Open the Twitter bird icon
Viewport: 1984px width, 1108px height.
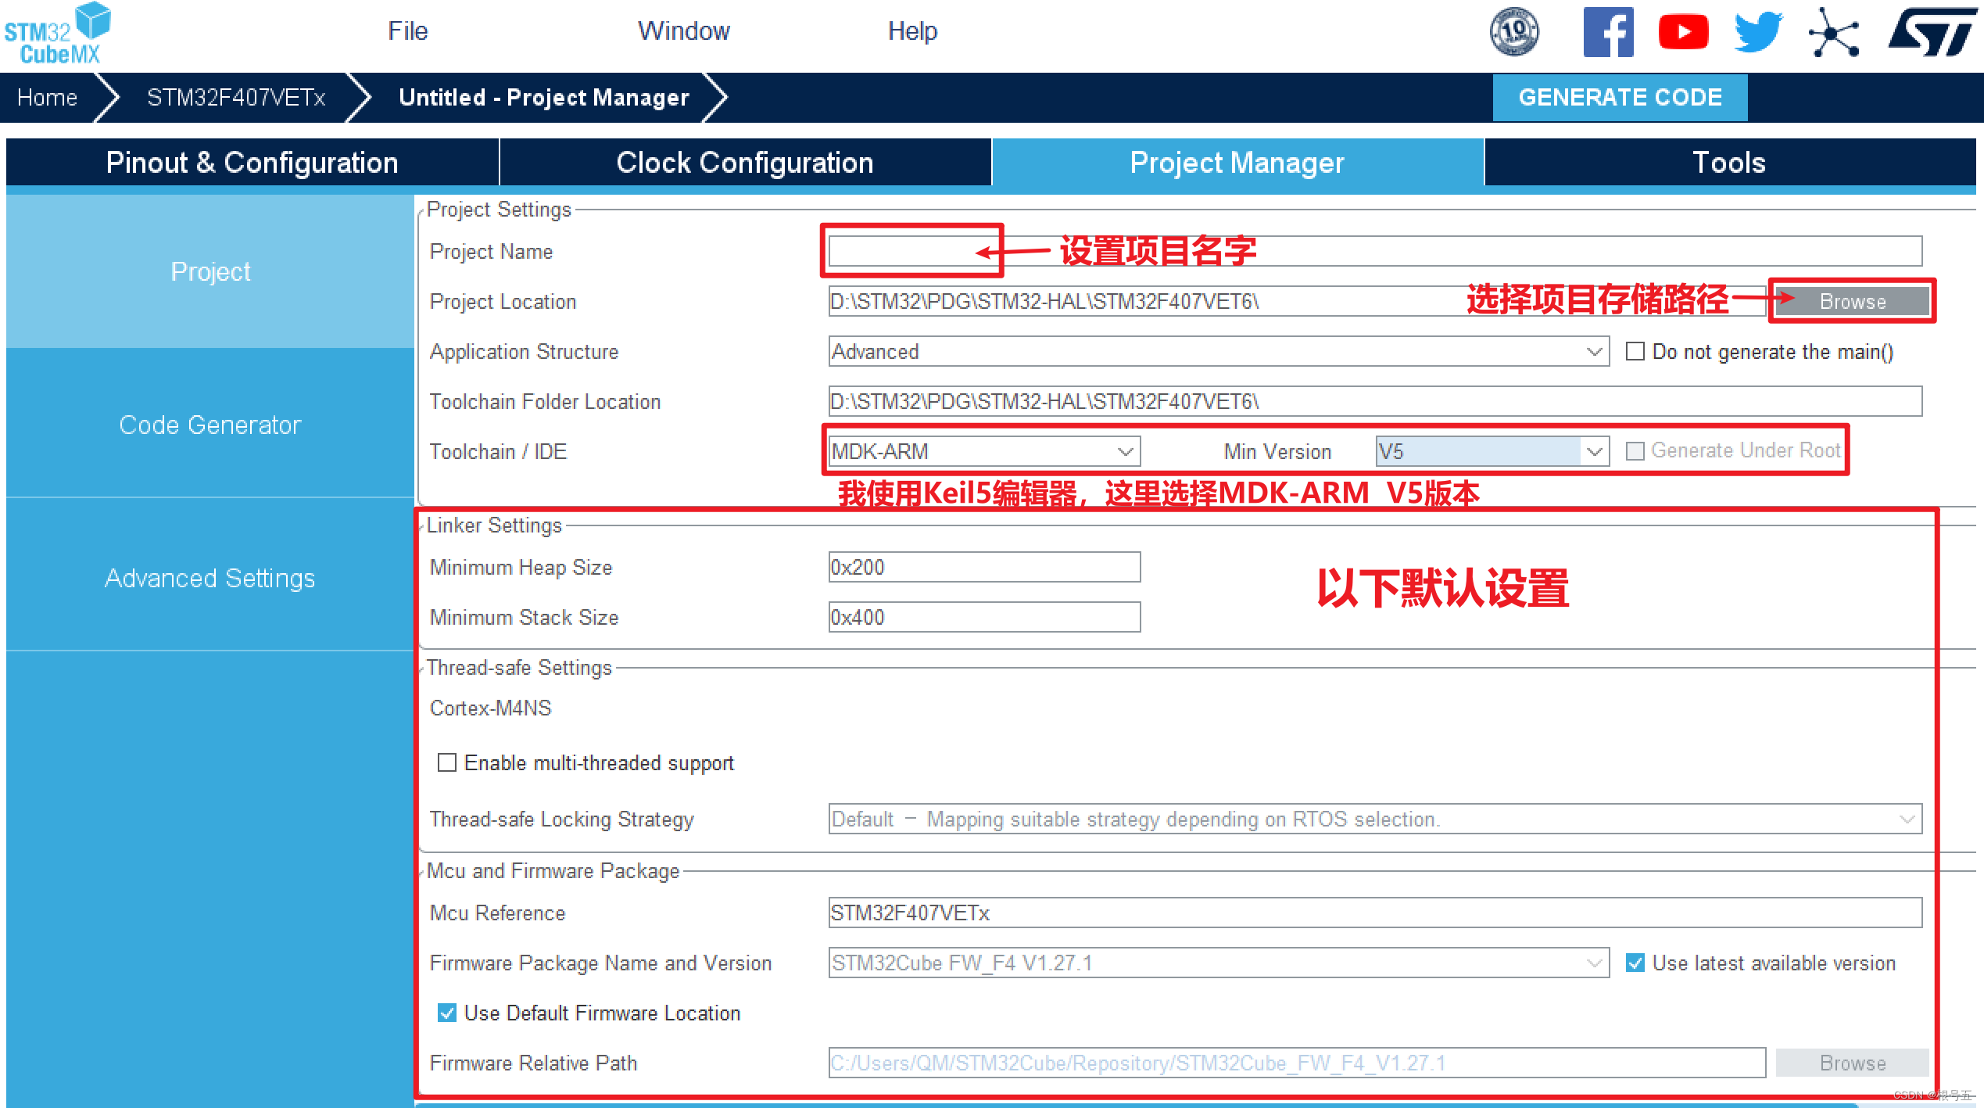click(x=1758, y=32)
